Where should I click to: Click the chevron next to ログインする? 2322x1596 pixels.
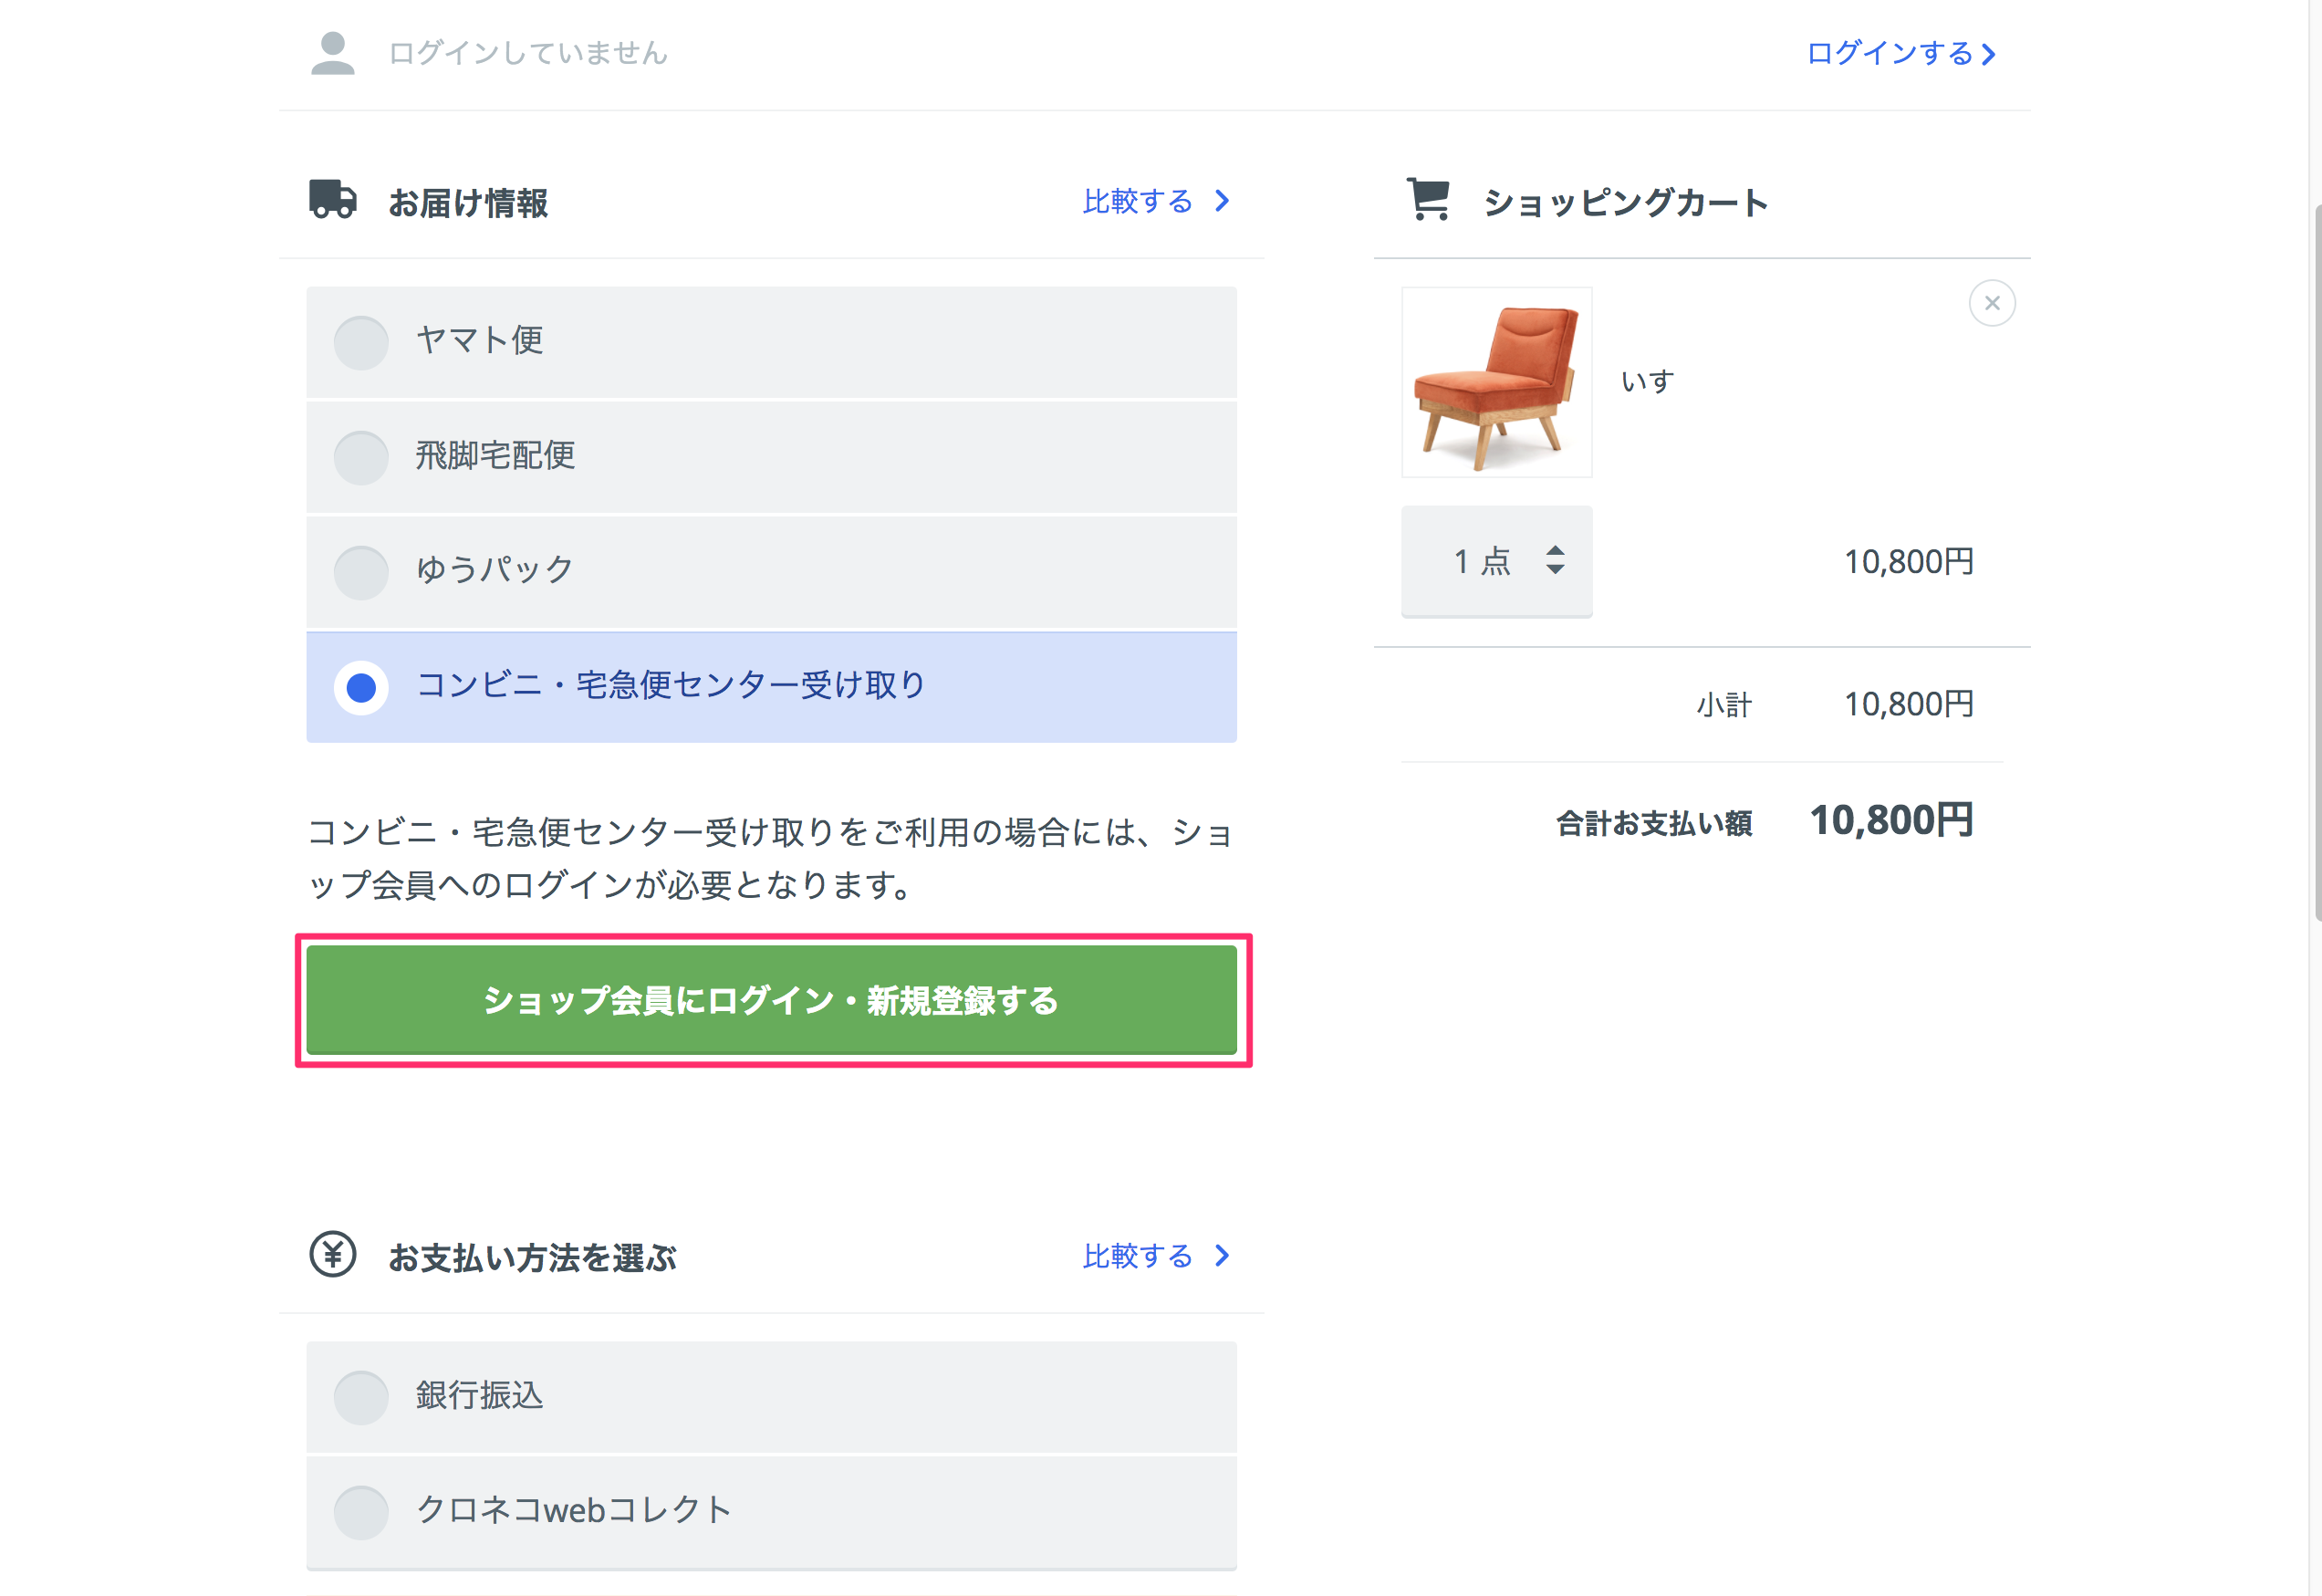(x=1989, y=54)
